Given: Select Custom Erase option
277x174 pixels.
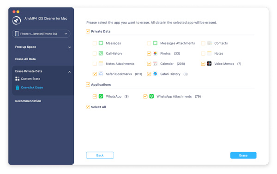Looking at the screenshot, I should (30, 79).
